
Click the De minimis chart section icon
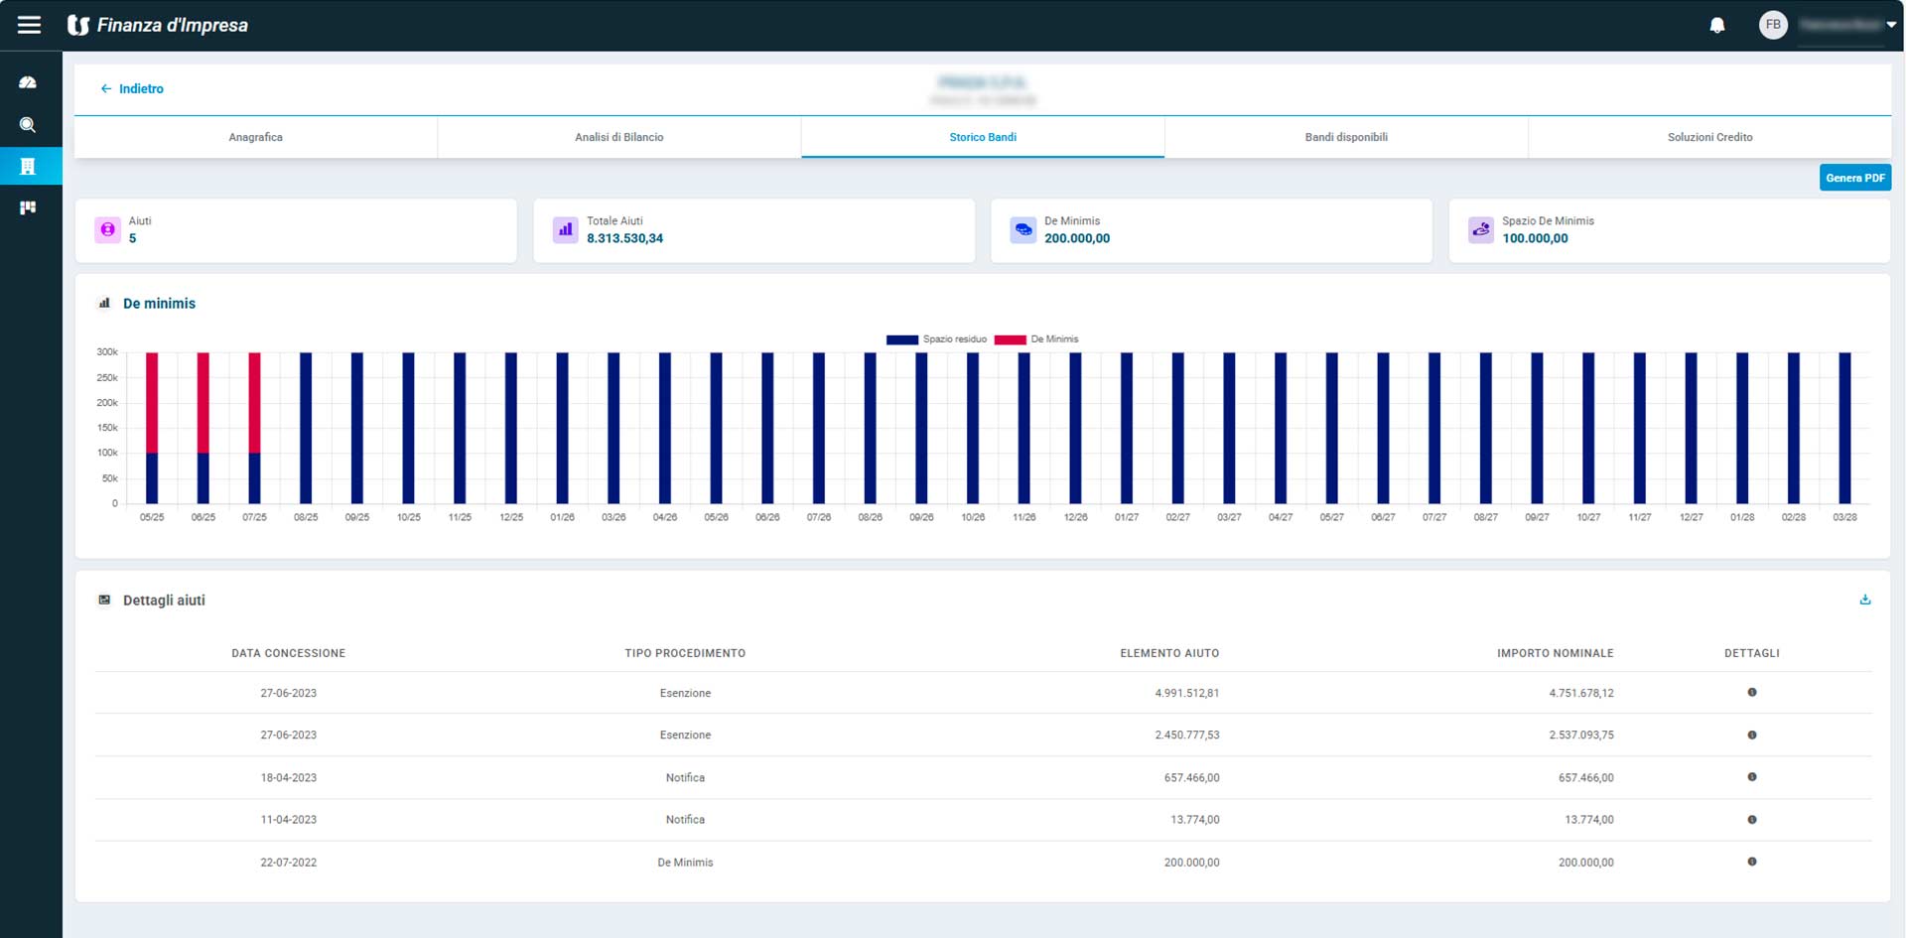point(104,303)
